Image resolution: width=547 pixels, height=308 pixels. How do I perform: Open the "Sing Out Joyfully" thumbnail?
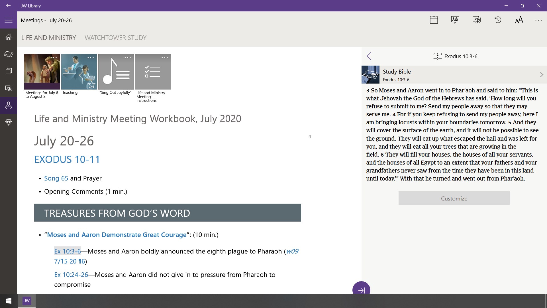116,72
